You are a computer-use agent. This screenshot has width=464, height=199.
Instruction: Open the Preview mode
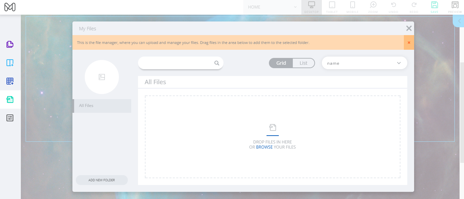click(455, 7)
